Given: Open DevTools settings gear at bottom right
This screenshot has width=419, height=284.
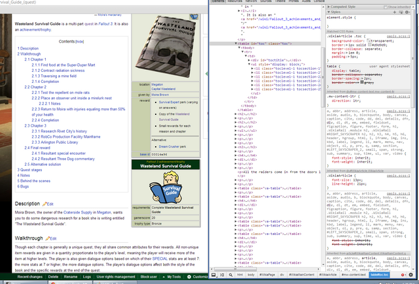Looking at the screenshot, I should click(x=410, y=275).
